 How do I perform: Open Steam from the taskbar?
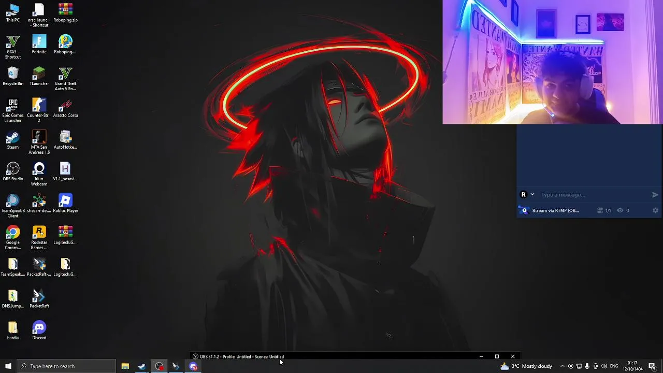(x=142, y=366)
